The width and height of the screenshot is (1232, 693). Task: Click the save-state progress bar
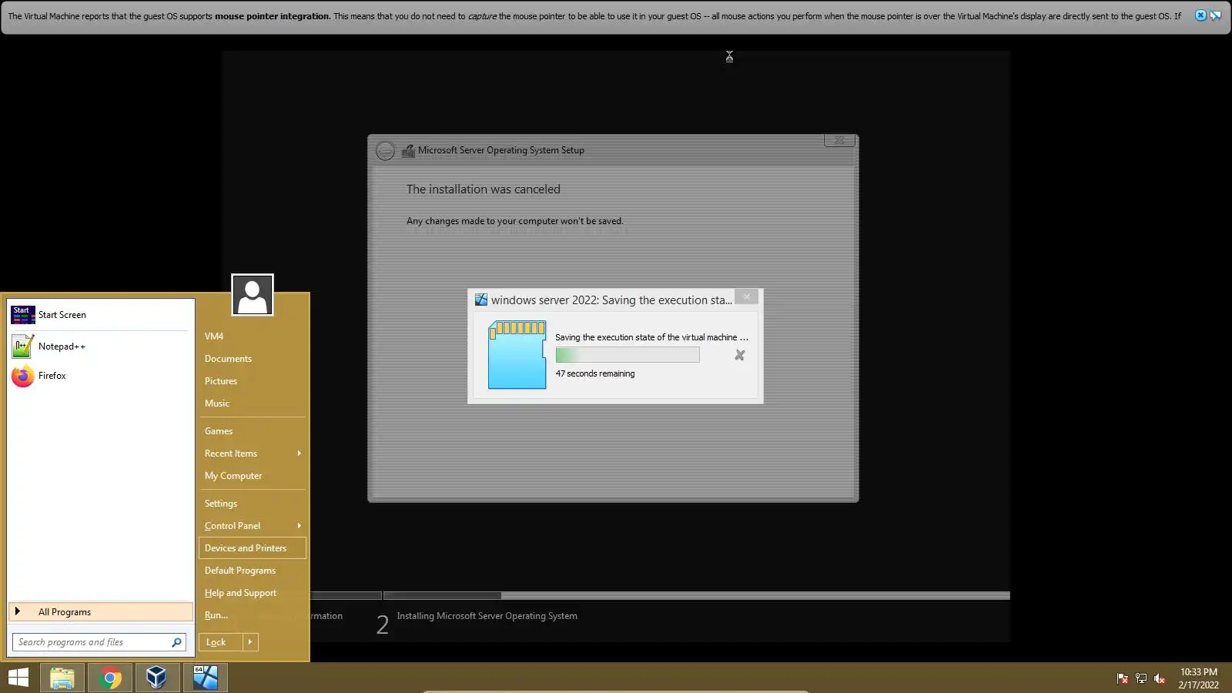pyautogui.click(x=628, y=354)
